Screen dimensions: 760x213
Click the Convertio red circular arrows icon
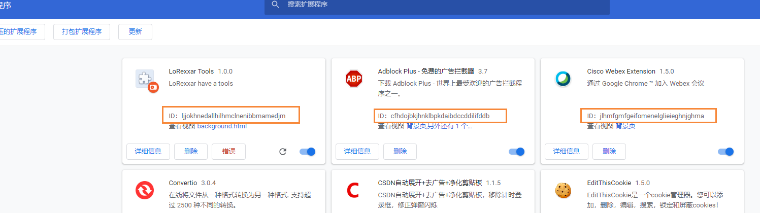pyautogui.click(x=144, y=191)
